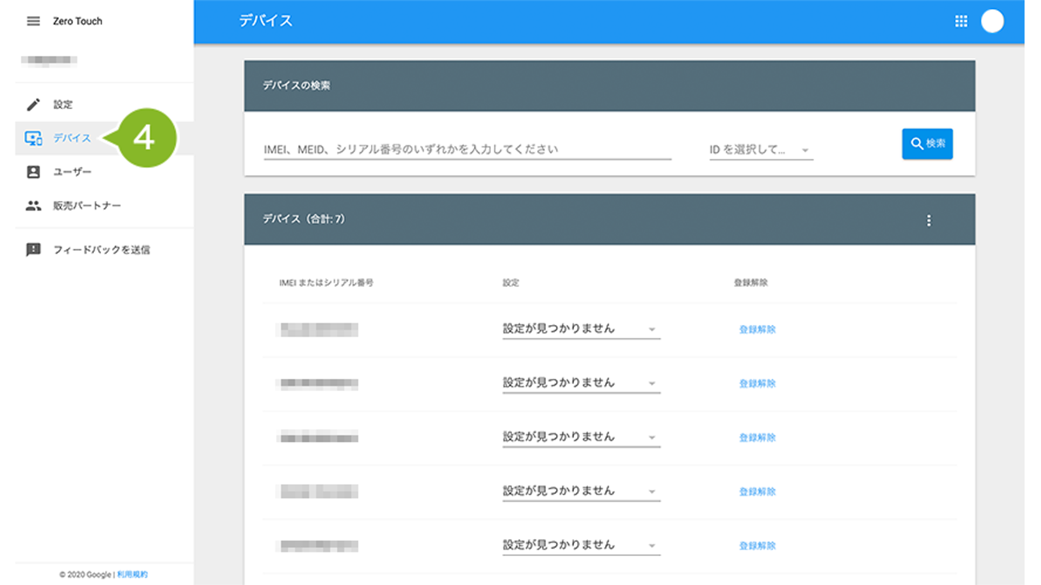Click the デバイス monitor icon in sidebar
1041x585 pixels.
pos(33,138)
